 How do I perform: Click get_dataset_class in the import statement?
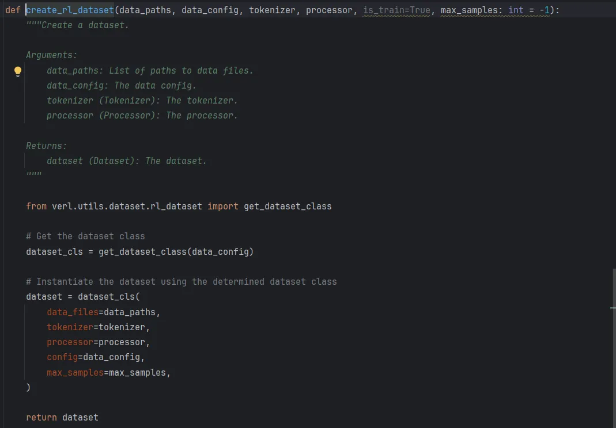[x=288, y=207]
